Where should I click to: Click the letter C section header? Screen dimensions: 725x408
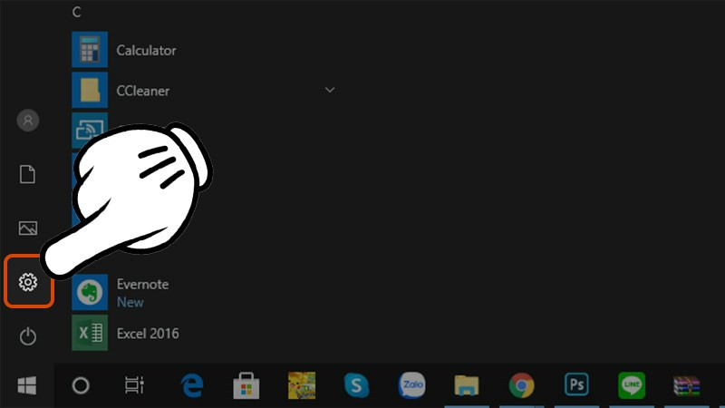pyautogui.click(x=76, y=12)
